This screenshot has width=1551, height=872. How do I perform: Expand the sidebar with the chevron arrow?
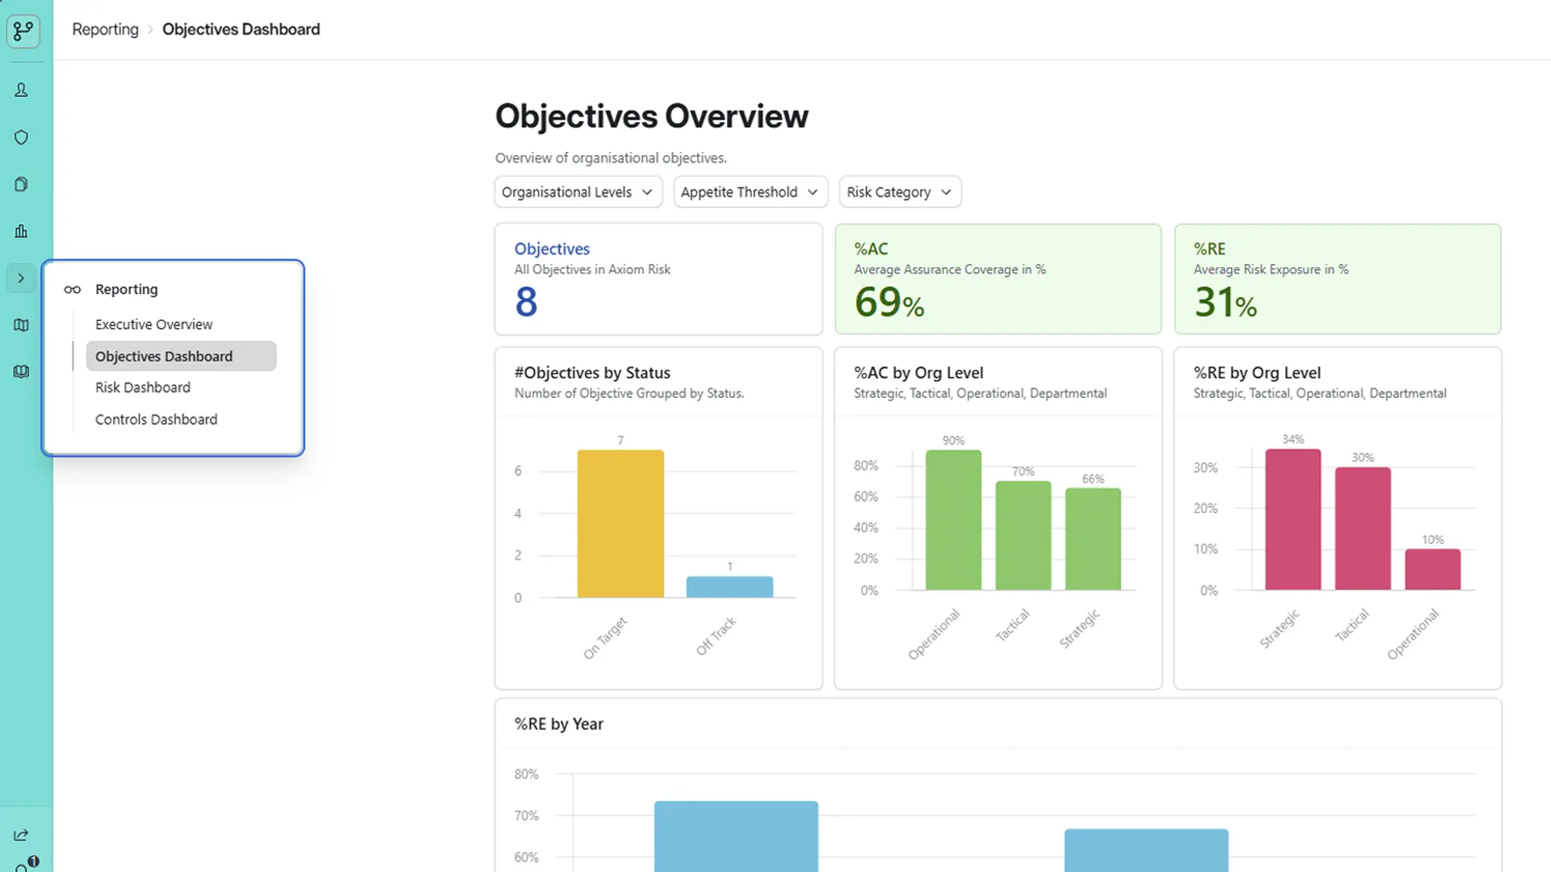coord(21,278)
